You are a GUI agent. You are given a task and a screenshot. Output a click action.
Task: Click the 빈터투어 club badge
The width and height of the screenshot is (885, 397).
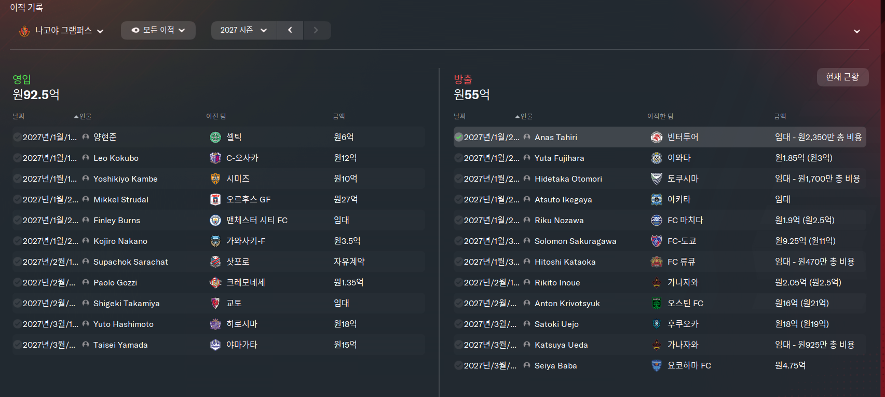click(x=657, y=137)
